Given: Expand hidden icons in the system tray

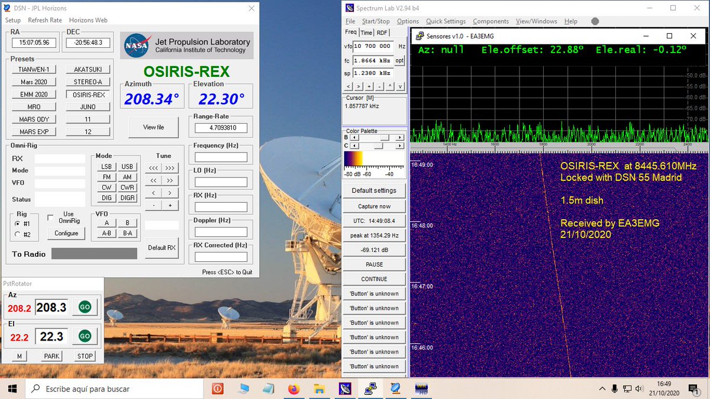Looking at the screenshot, I should (x=602, y=388).
